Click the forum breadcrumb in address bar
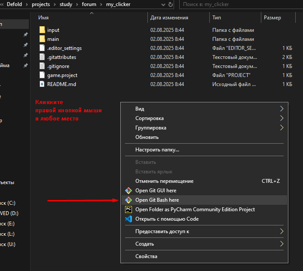This screenshot has height=271, width=303. tap(89, 4)
